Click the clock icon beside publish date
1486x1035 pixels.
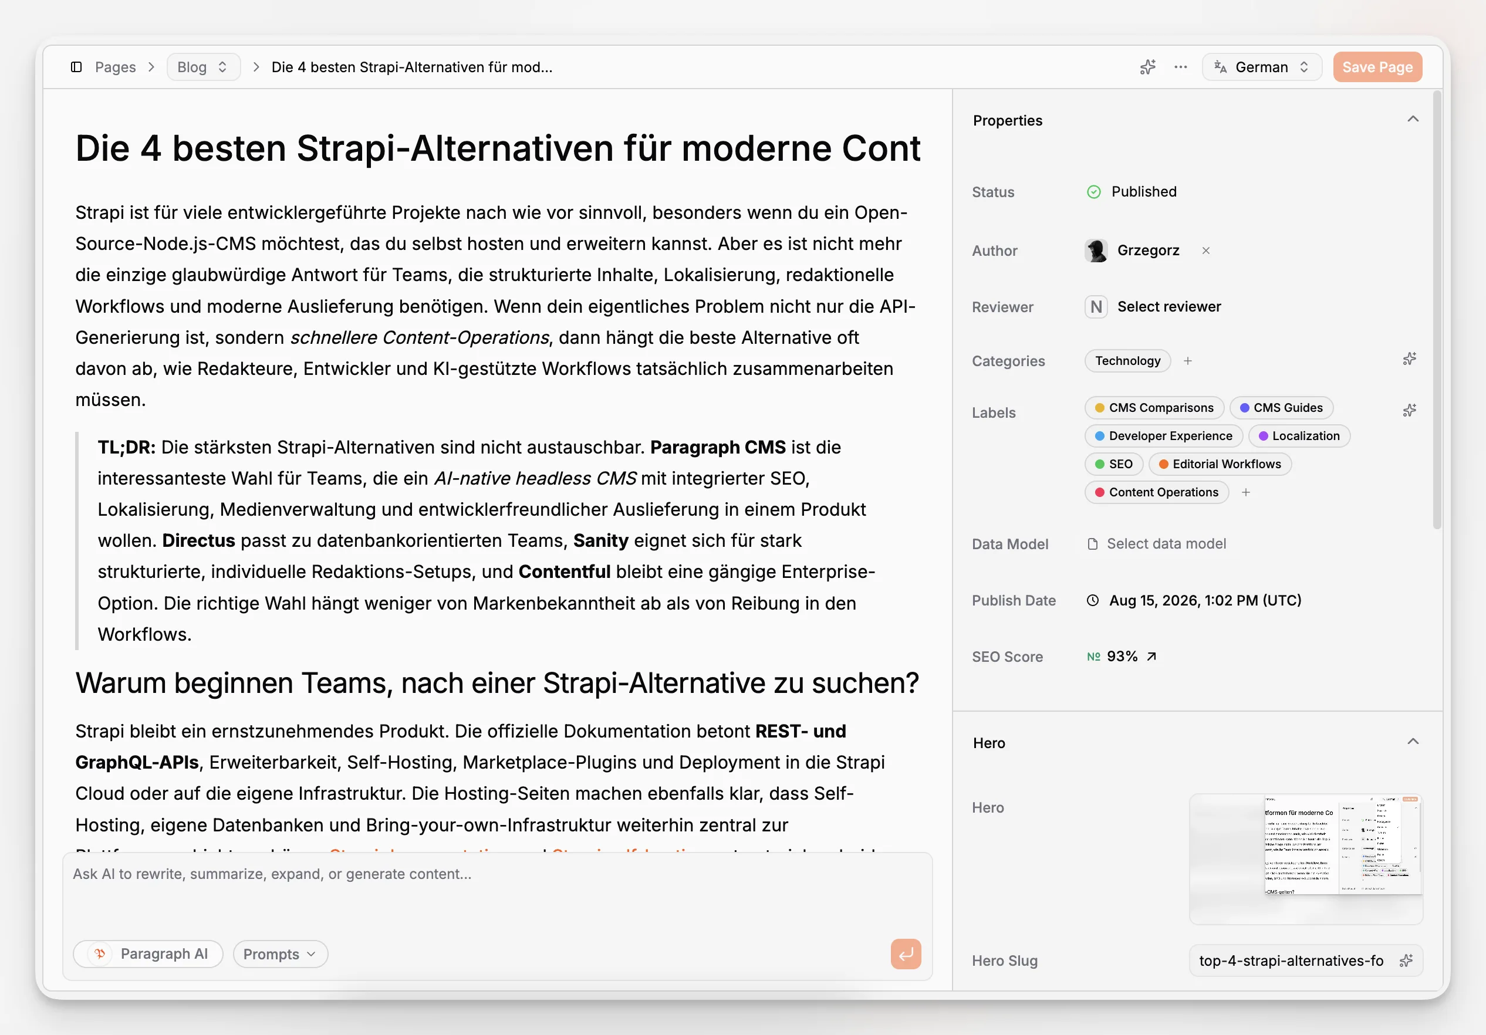click(1093, 601)
